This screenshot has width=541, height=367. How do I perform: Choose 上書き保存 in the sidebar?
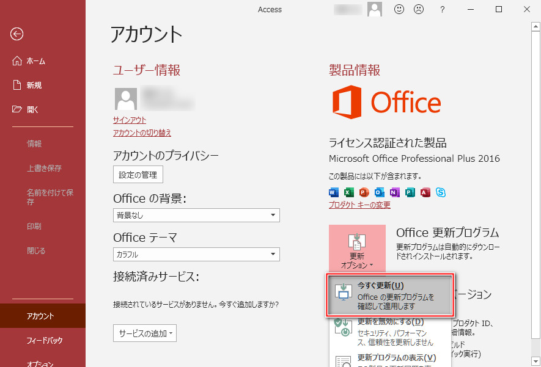point(44,168)
